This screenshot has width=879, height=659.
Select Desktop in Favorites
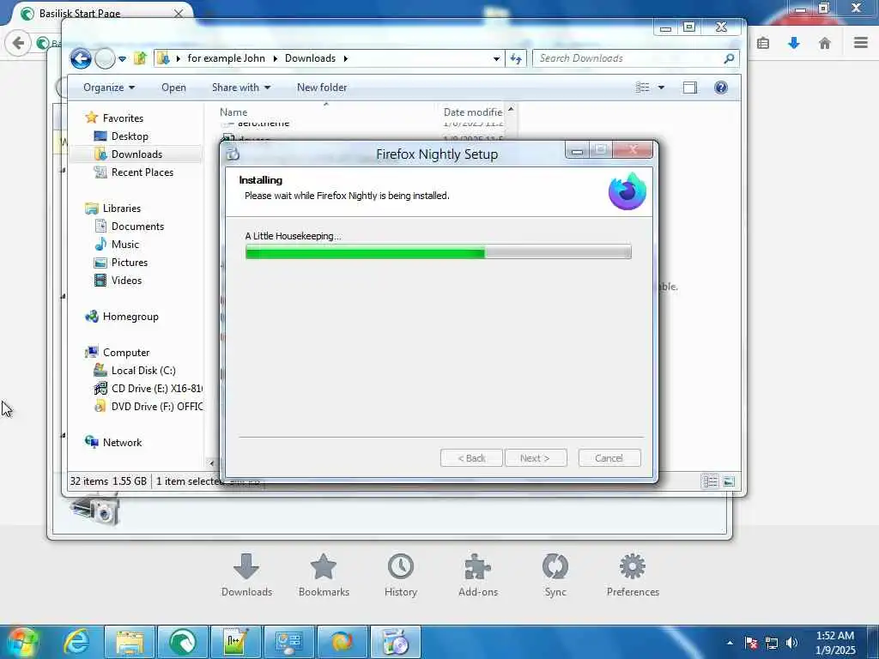click(x=130, y=136)
